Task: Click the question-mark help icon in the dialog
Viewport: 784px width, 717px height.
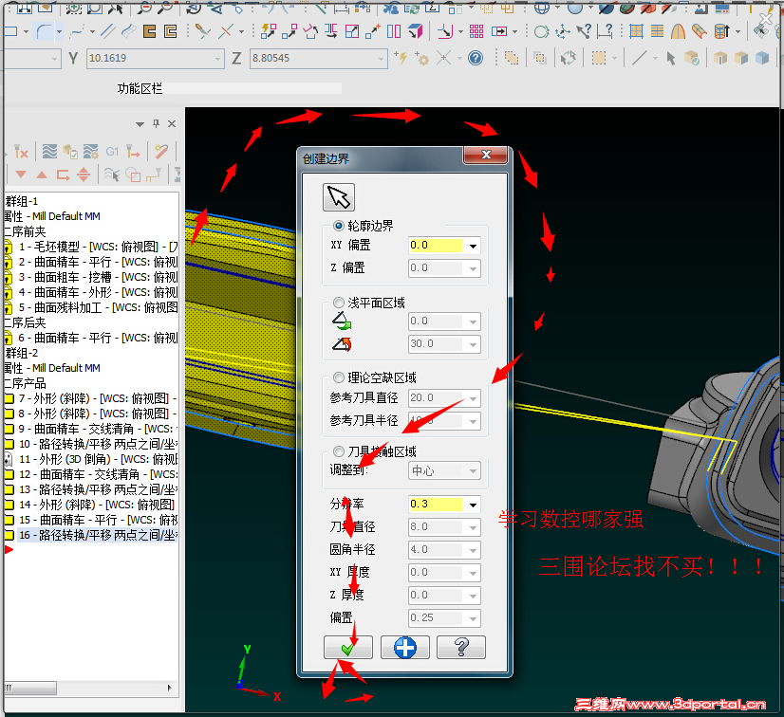Action: tap(461, 647)
